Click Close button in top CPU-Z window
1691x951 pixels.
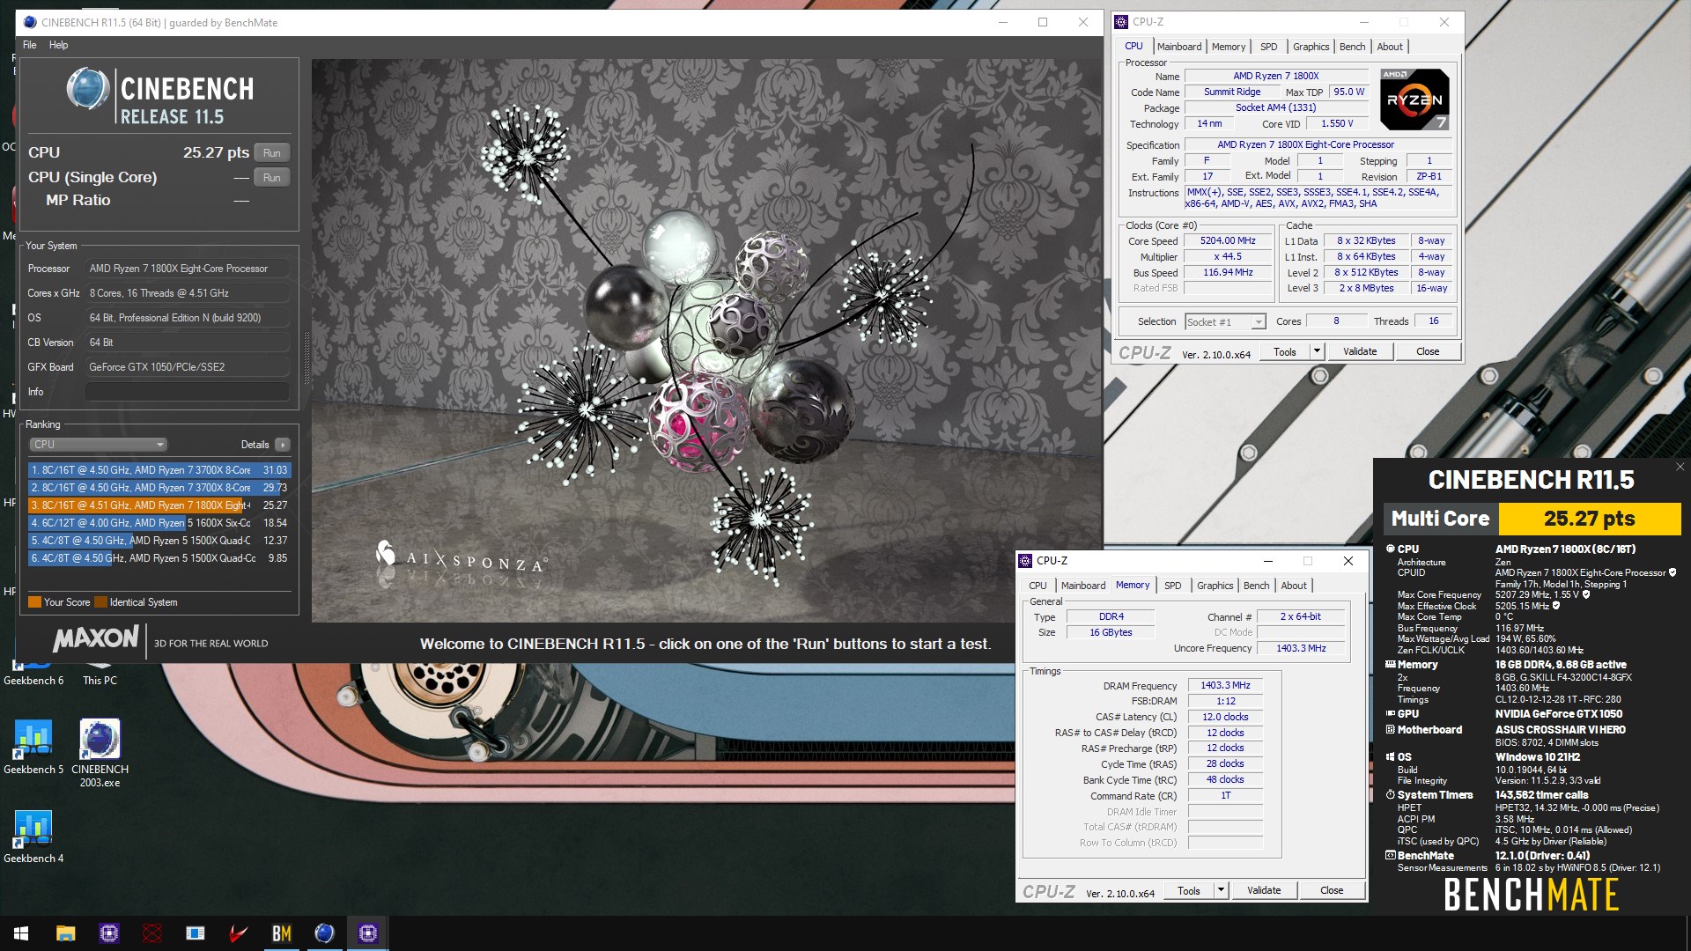coord(1427,351)
